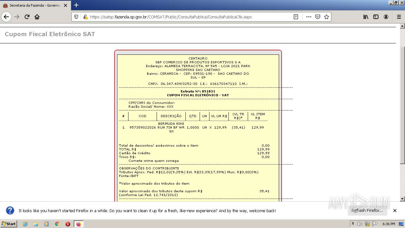
Task: Click tax total value 35,41 at bottom
Action: coord(265,191)
